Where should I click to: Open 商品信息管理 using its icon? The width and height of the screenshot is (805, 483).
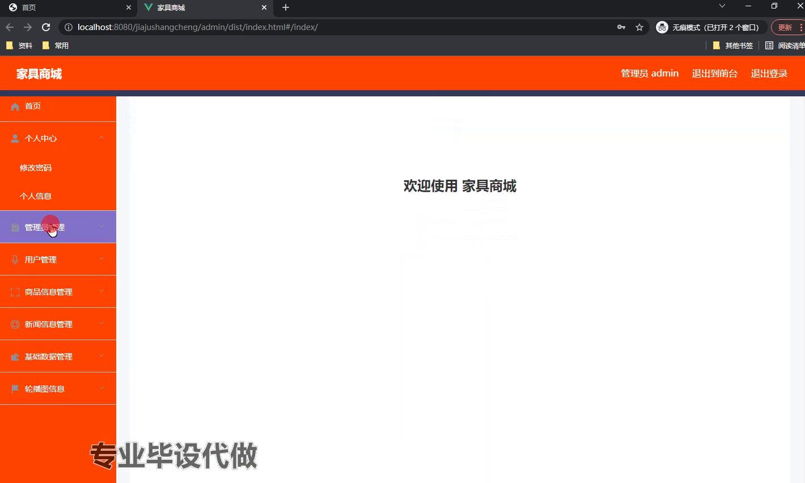coord(14,291)
